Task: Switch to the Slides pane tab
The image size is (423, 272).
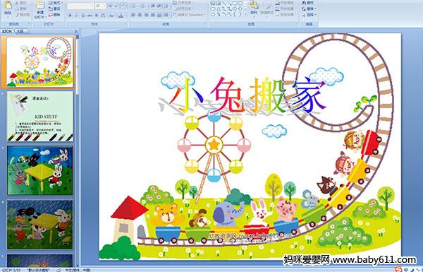Action: [7, 31]
